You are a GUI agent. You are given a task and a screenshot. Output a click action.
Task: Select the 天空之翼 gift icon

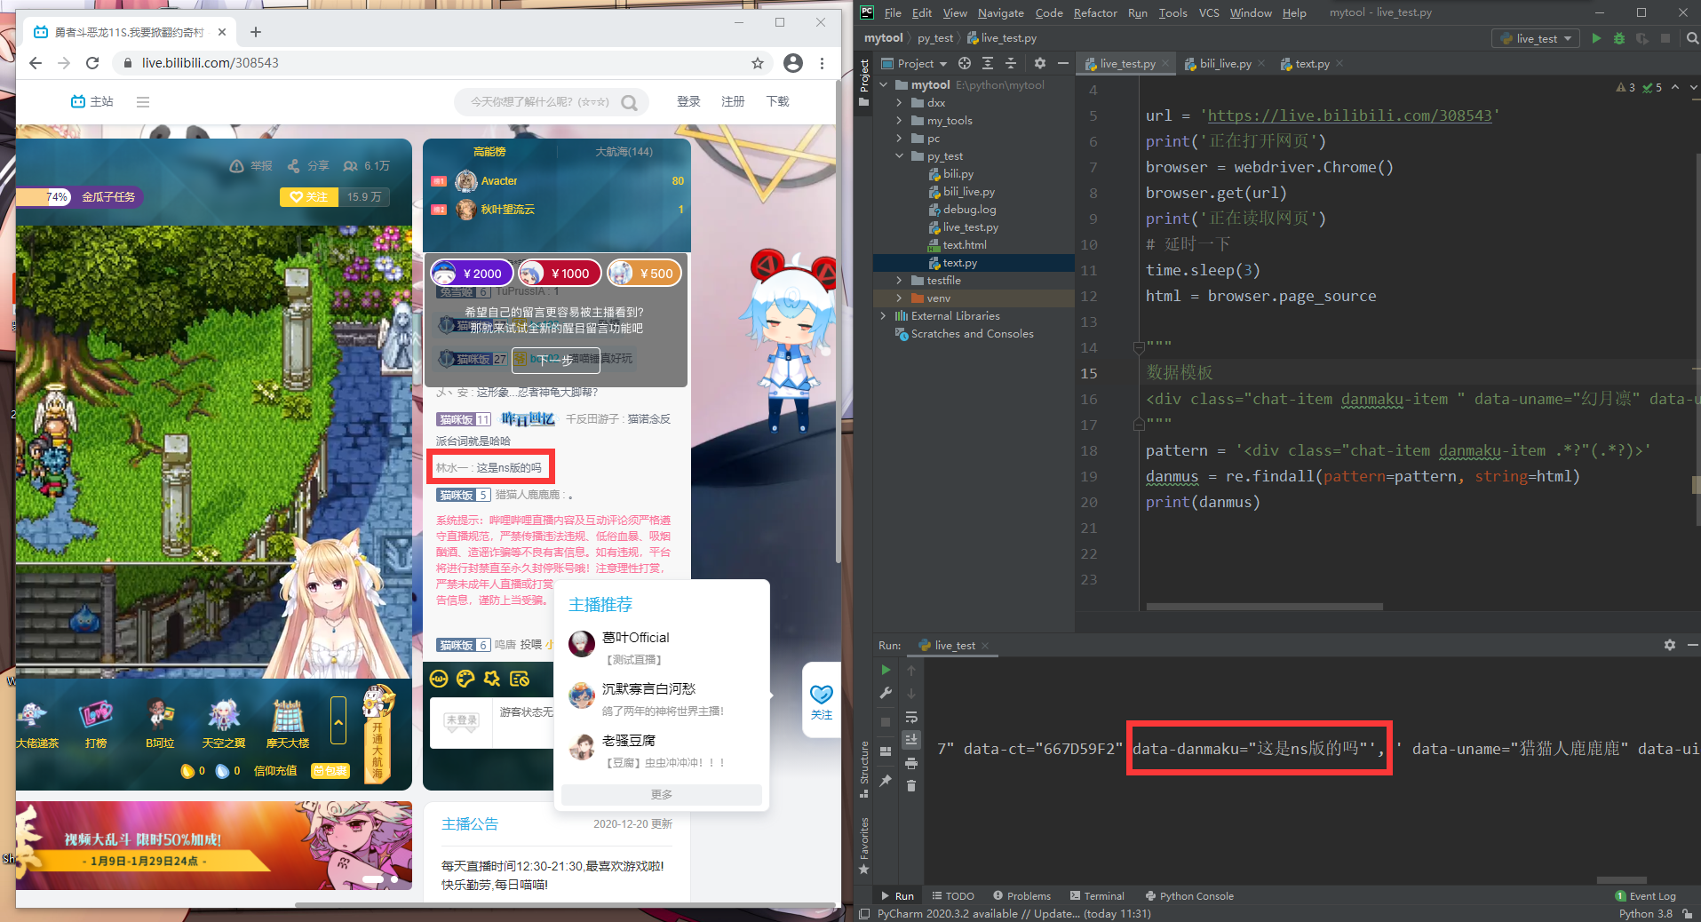pyautogui.click(x=223, y=723)
